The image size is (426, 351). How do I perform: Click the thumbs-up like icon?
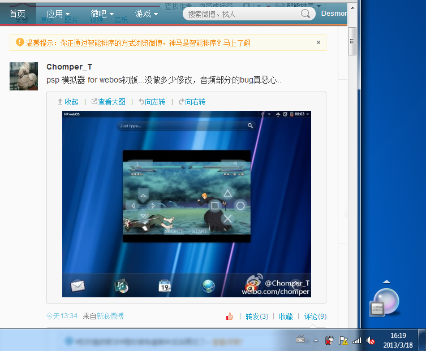230,317
